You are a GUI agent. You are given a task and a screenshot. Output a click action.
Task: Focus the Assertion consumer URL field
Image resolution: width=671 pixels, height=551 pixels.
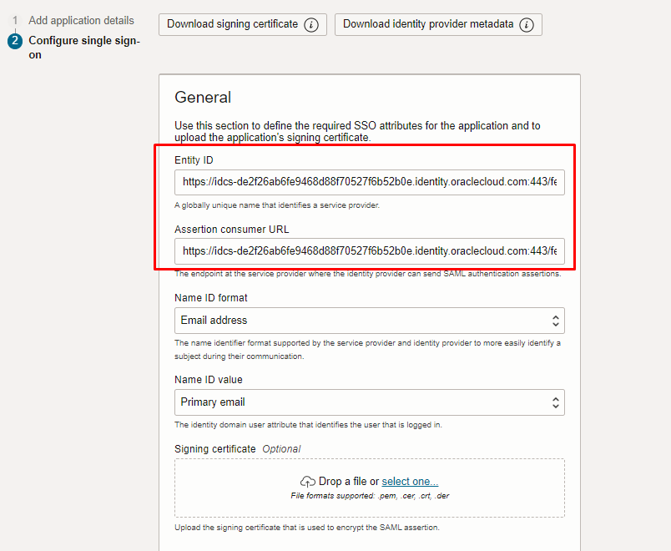[370, 251]
